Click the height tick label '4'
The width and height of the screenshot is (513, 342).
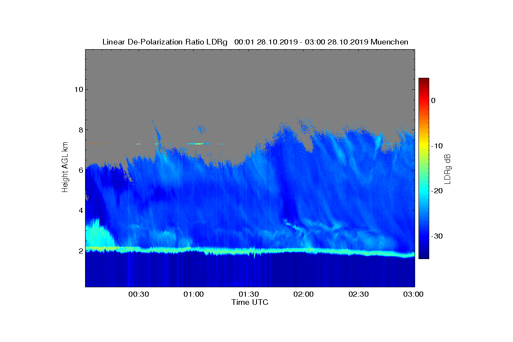click(x=80, y=210)
